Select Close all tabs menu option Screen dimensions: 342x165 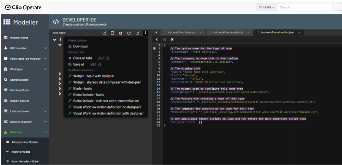83,58
